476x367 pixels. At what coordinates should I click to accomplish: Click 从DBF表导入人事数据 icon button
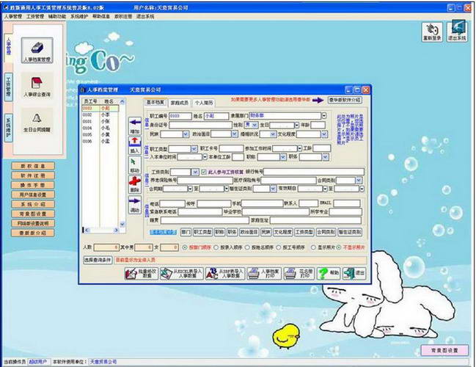[225, 274]
